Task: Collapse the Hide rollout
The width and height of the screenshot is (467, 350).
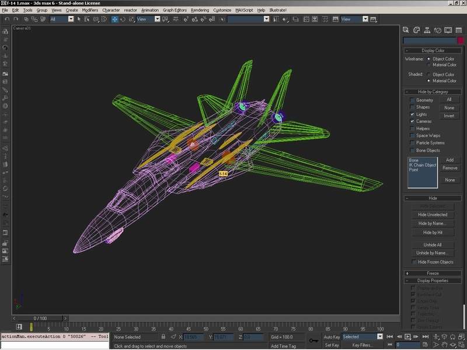Action: coord(433,198)
